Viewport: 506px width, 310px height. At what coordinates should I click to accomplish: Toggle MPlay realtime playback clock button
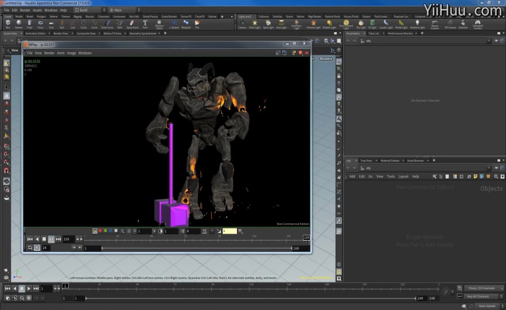point(37,247)
